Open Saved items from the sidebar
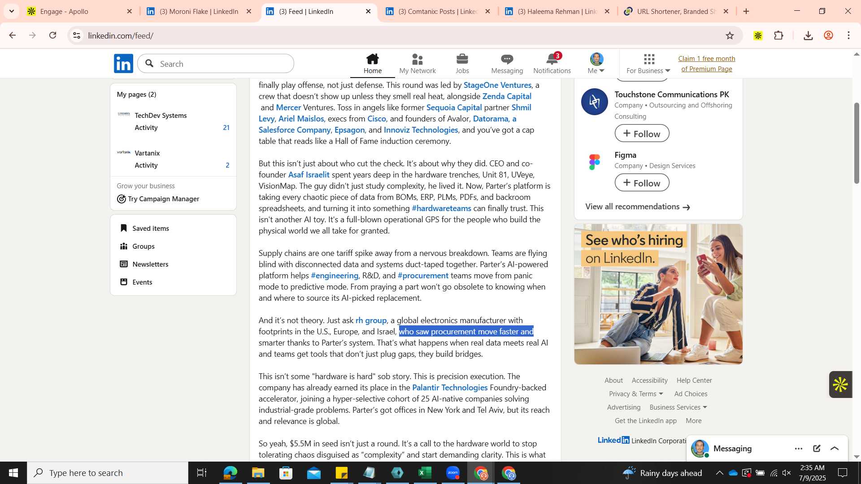This screenshot has height=484, width=861. pos(144,228)
